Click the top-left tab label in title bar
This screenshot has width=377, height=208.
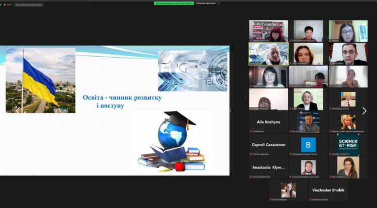click(29, 5)
